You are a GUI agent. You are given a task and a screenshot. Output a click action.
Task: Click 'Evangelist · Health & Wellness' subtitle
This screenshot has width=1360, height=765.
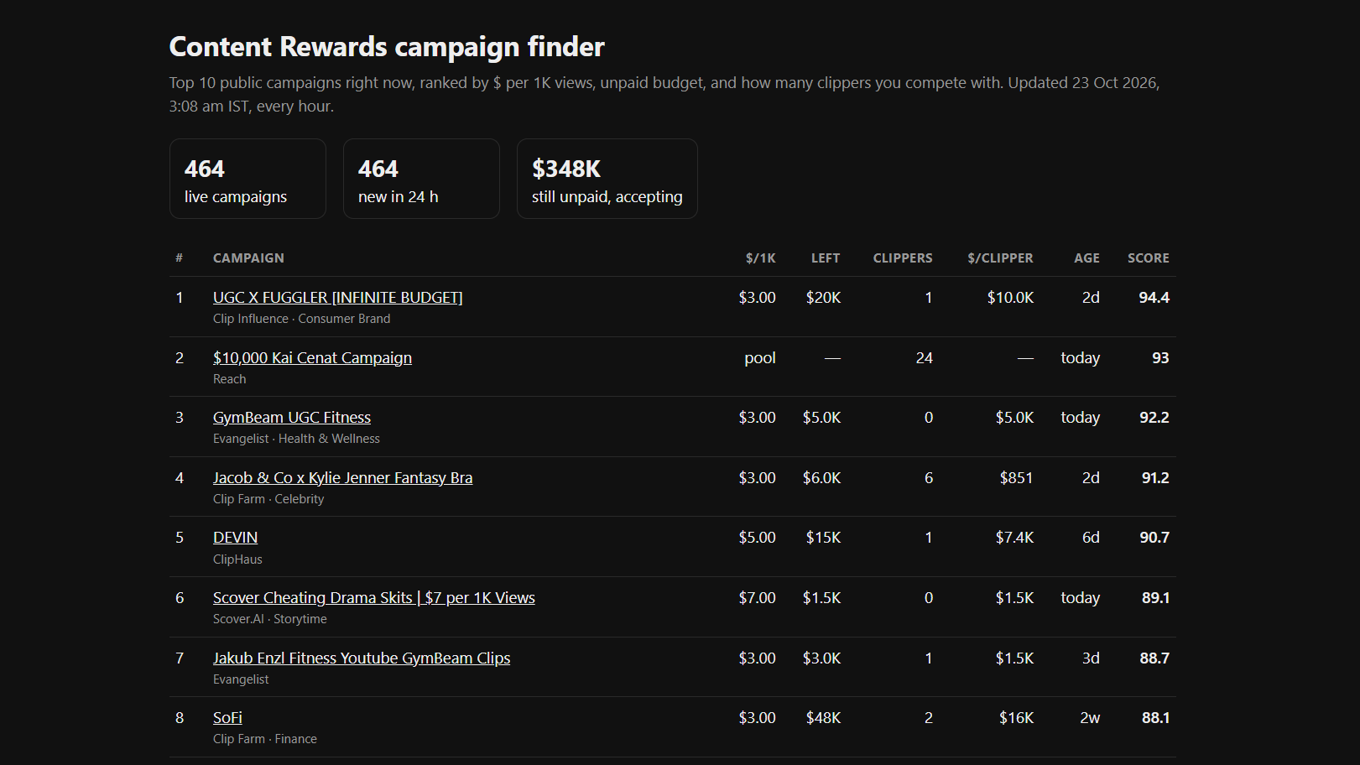296,439
